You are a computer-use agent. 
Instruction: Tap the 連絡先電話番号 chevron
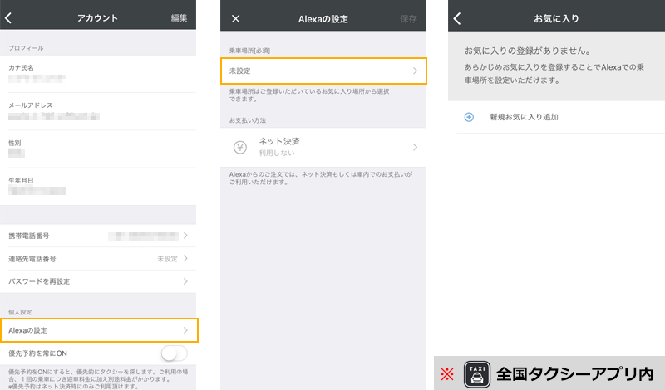click(x=185, y=258)
